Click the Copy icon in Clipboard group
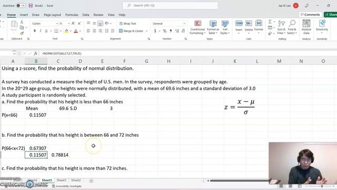Screen dimensions: 337x190 tap(22, 28)
